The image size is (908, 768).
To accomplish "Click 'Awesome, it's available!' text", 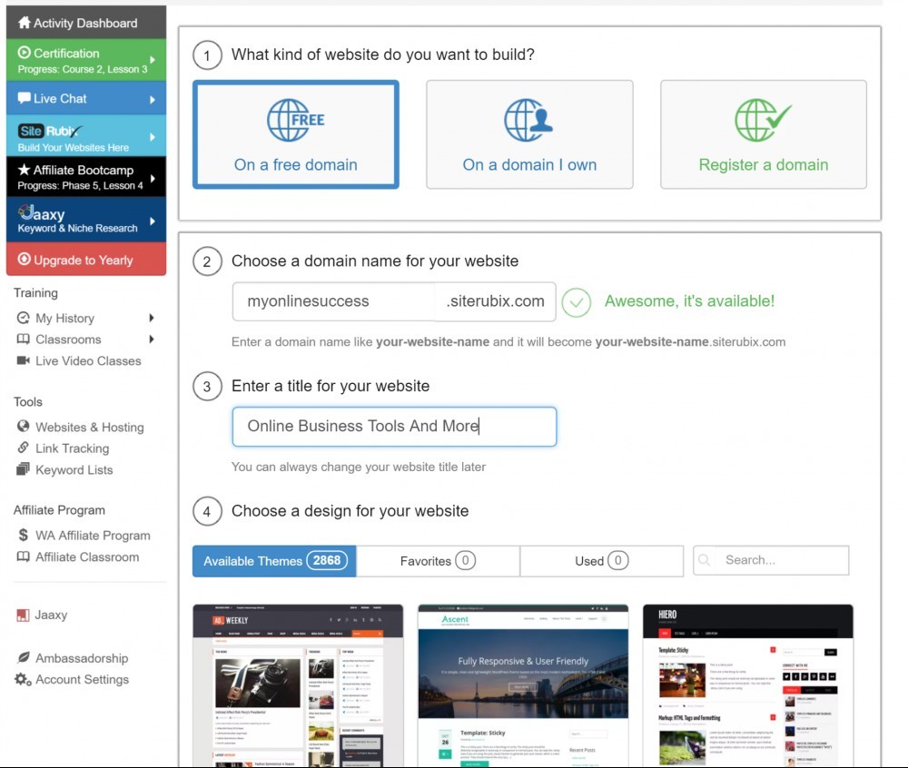I will pyautogui.click(x=689, y=301).
